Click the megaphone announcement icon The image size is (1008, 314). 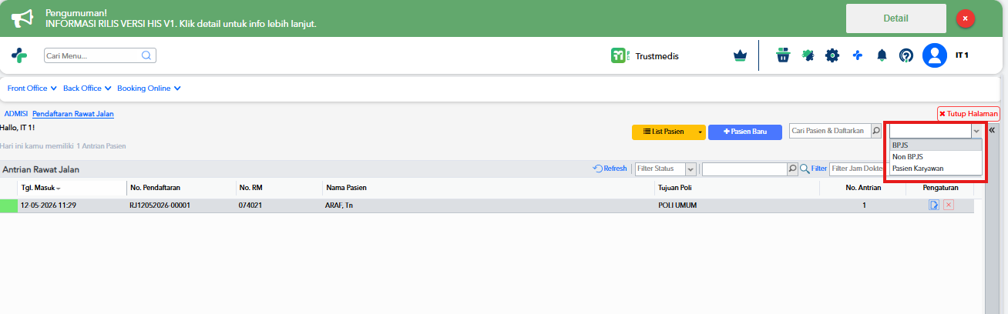click(x=22, y=18)
